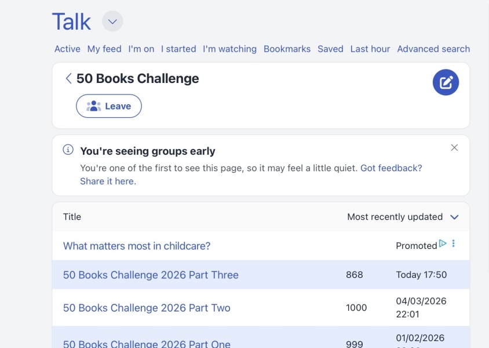This screenshot has height=348, width=489.
Task: Open your Bookmarks
Action: [287, 49]
